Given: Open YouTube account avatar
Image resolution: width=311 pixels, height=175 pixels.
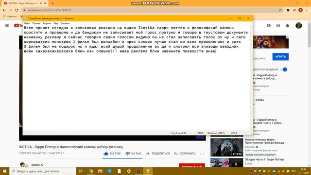Looking at the screenshot, I should tap(298, 25).
